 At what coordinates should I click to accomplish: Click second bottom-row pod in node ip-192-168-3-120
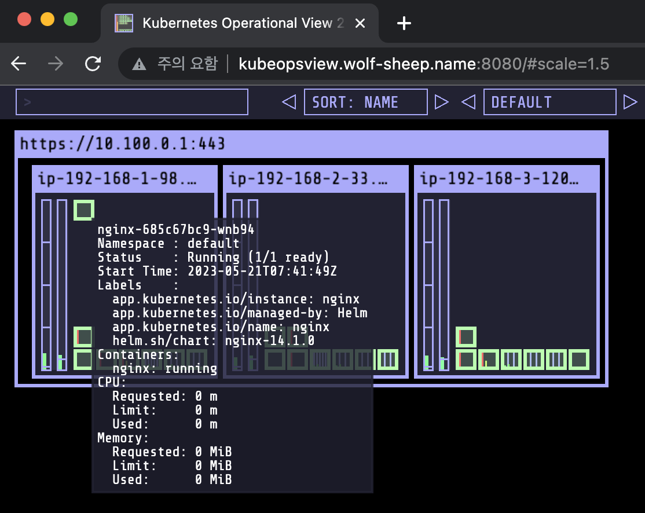click(489, 360)
